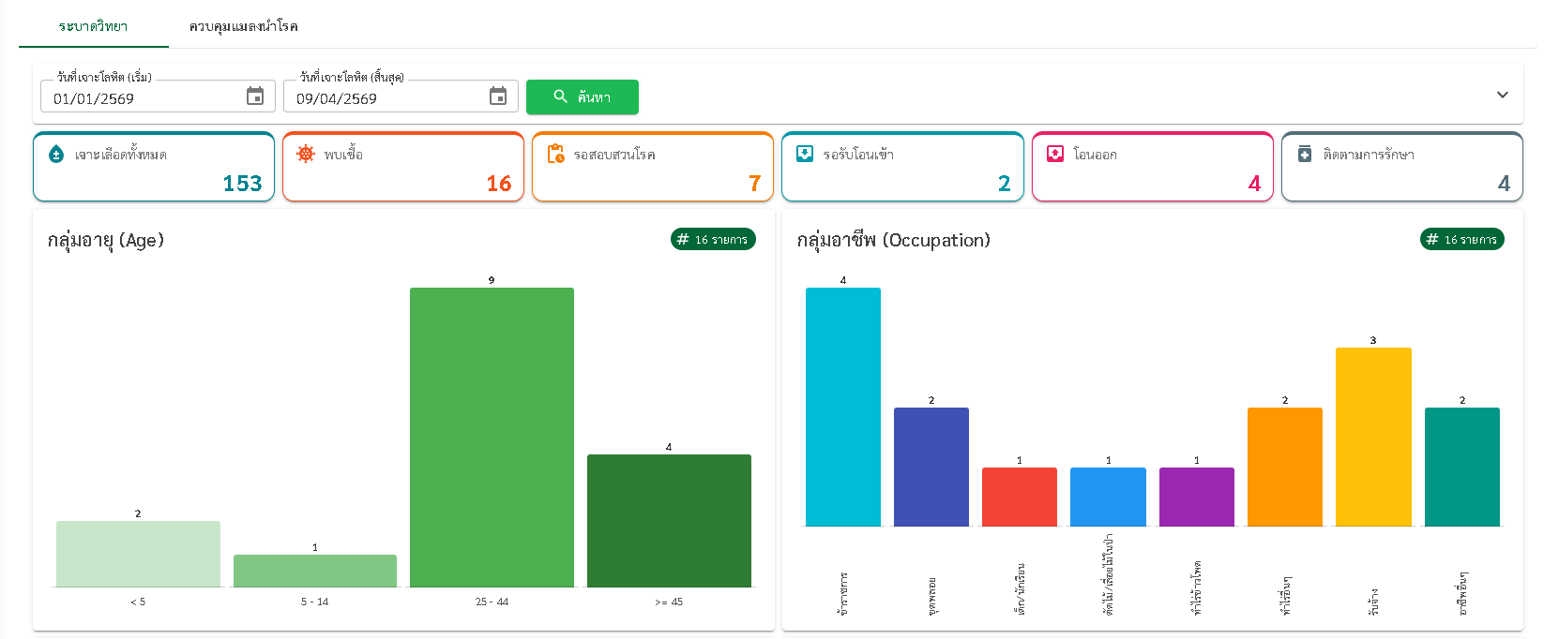The image size is (1559, 639).
Task: Click the 16 รายการ badge on Occupation chart
Action: pyautogui.click(x=1461, y=240)
